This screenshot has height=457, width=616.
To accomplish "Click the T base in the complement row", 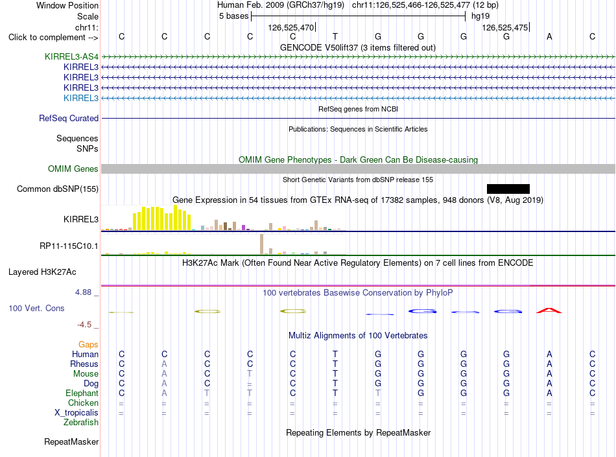I will point(335,36).
